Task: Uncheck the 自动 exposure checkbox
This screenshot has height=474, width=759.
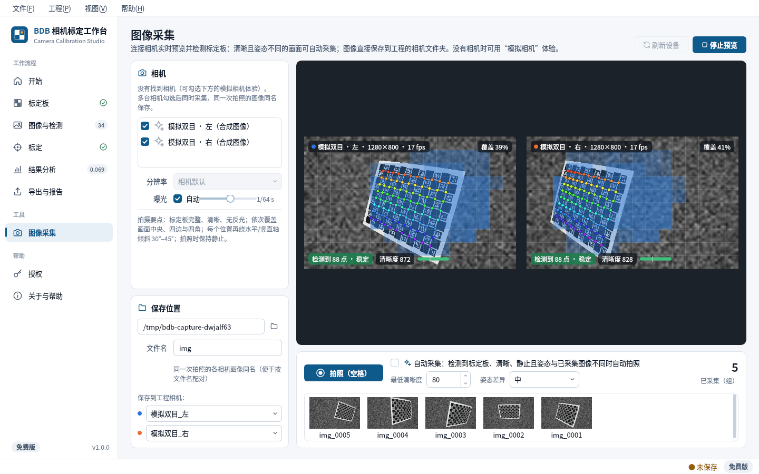Action: click(x=178, y=199)
